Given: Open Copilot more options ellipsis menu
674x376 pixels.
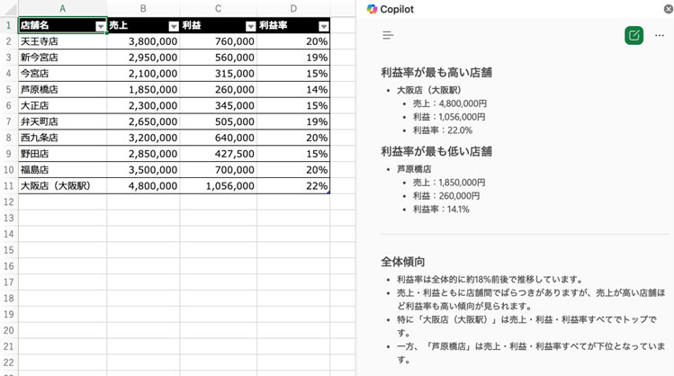Looking at the screenshot, I should coord(660,36).
